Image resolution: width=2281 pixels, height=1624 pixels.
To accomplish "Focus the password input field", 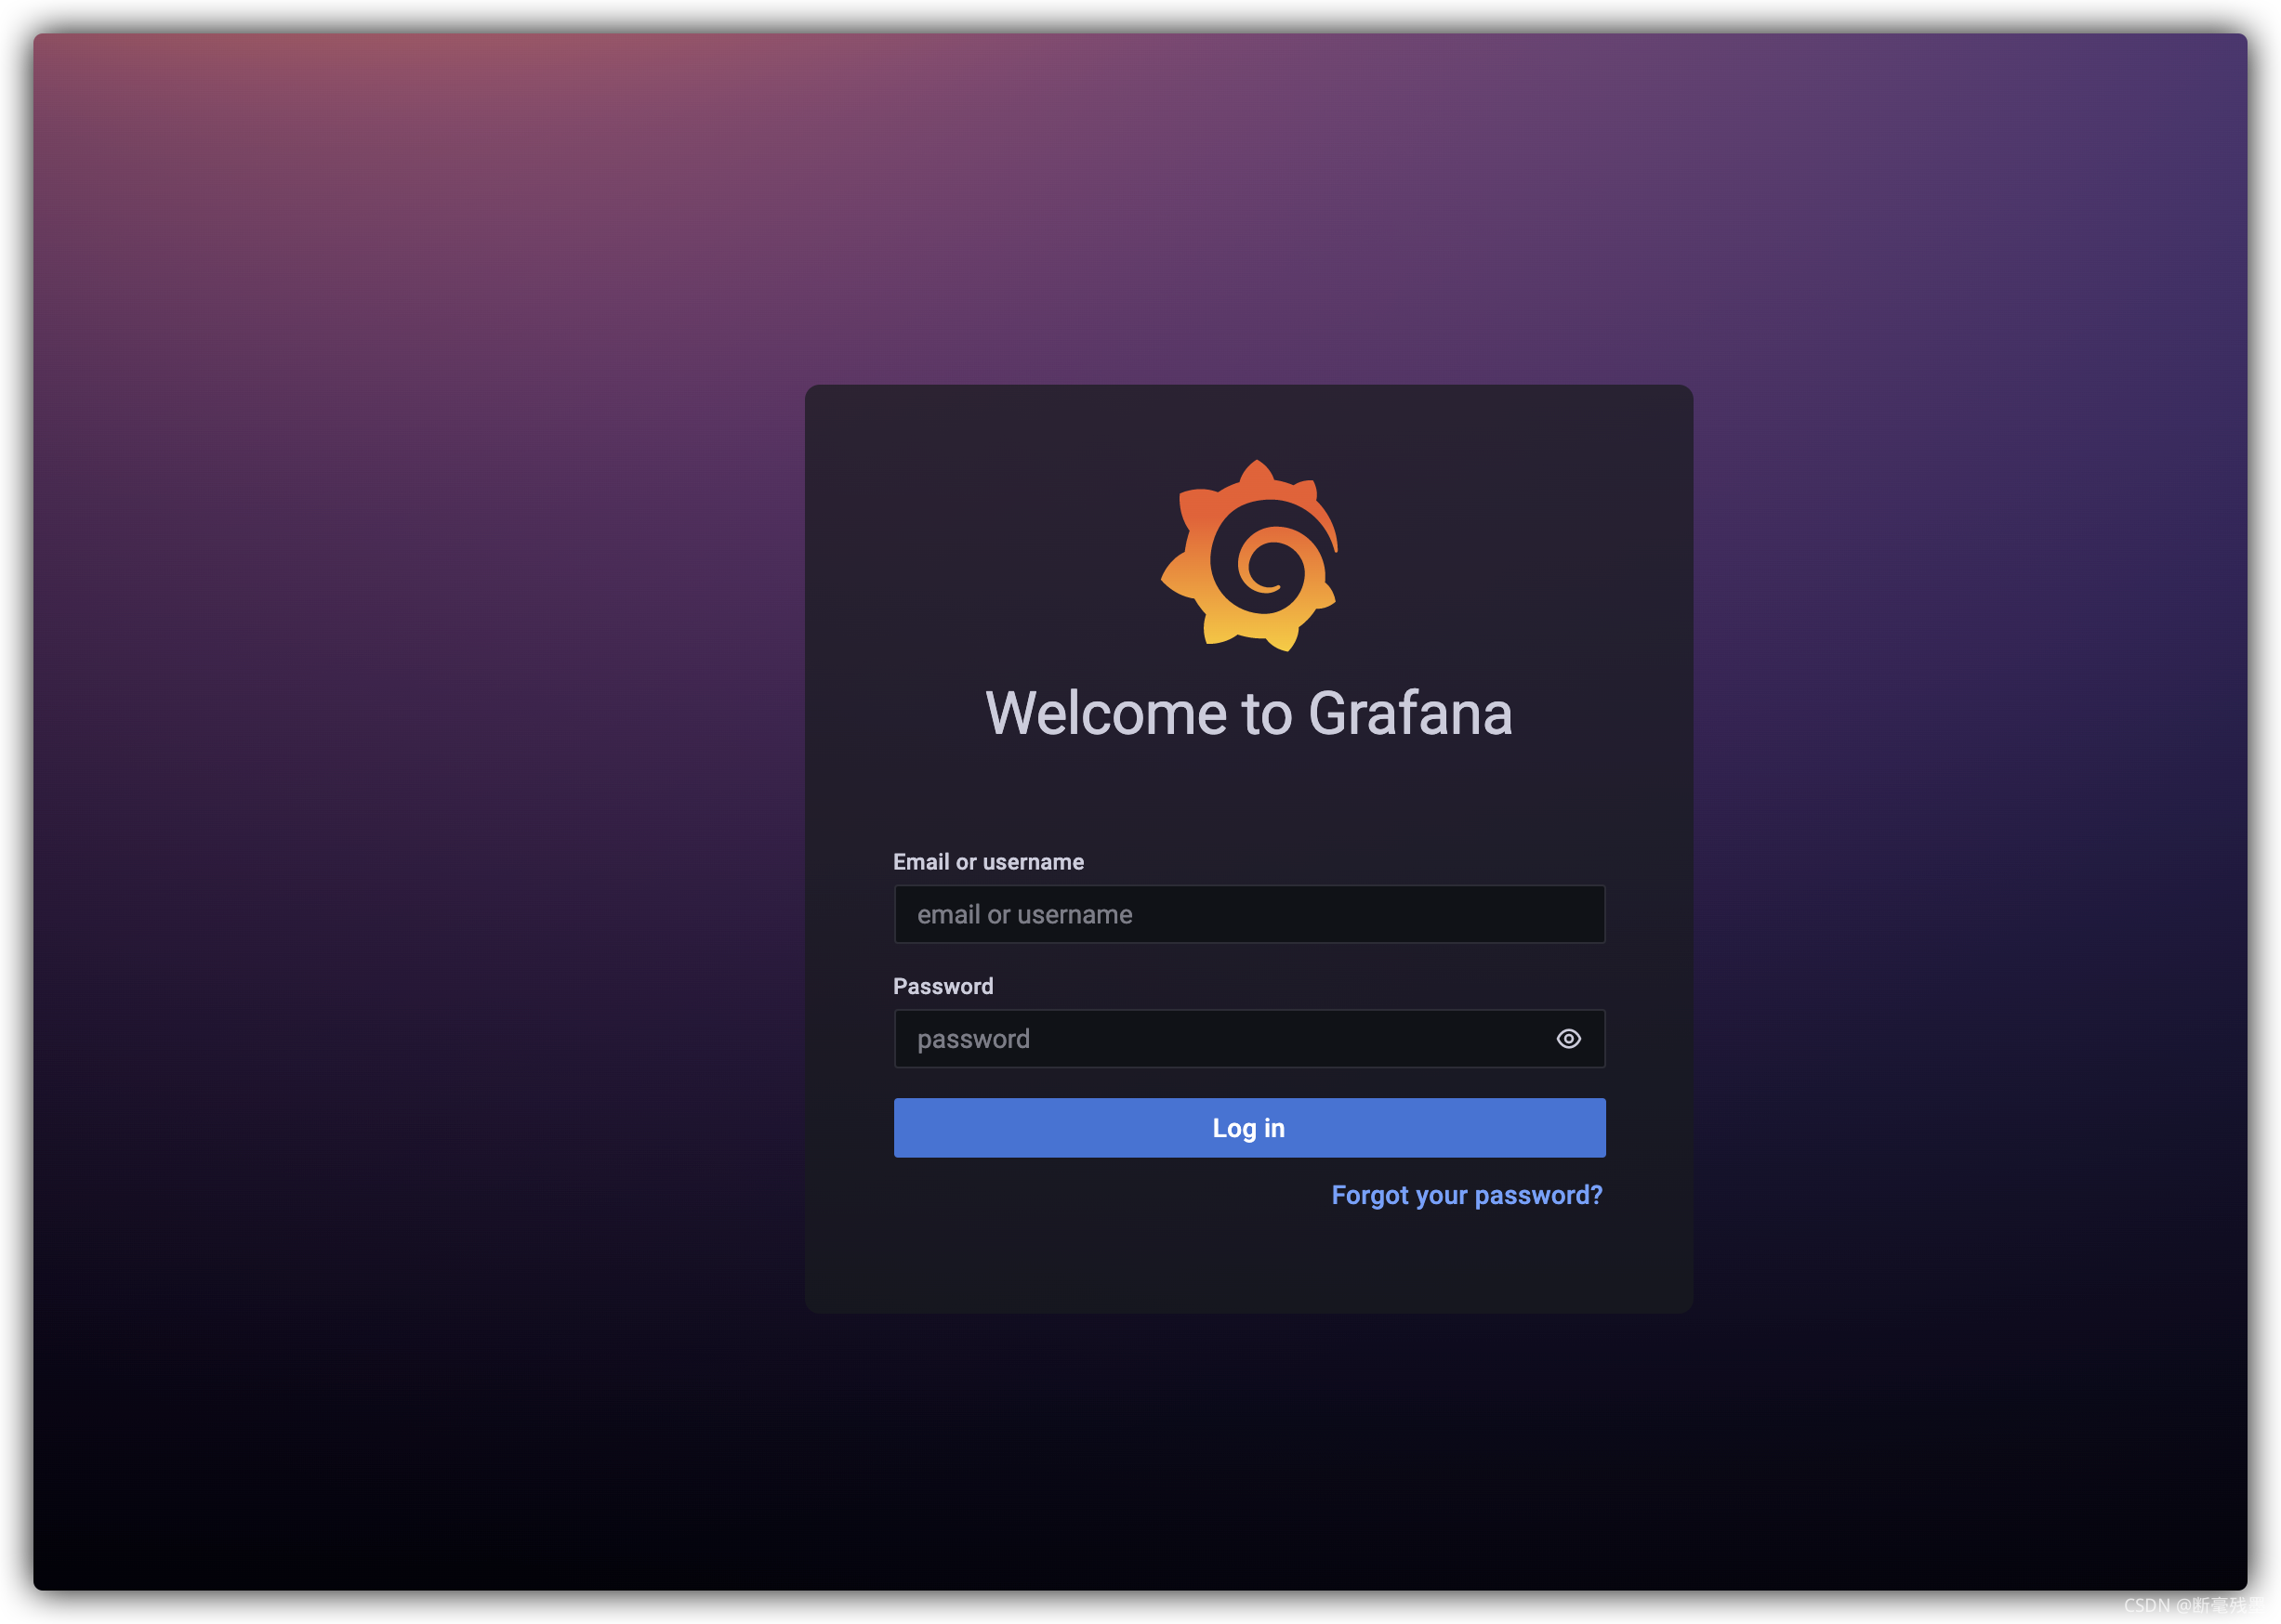I will 1248,1039.
